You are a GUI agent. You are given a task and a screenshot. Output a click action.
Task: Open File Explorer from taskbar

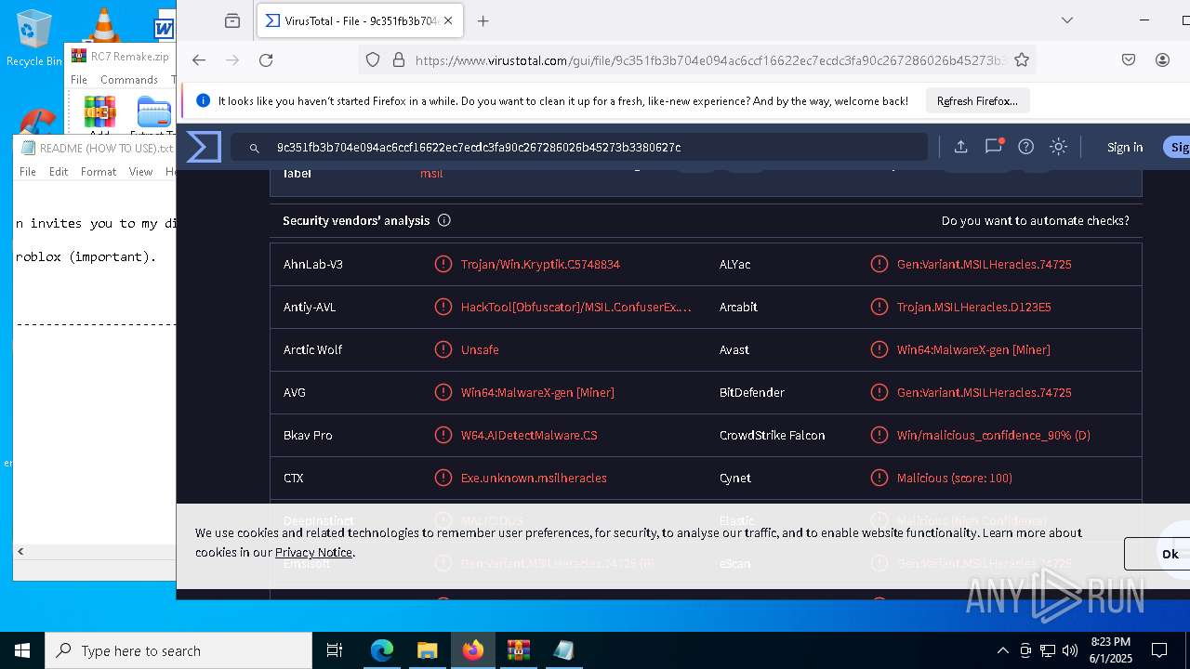[427, 650]
